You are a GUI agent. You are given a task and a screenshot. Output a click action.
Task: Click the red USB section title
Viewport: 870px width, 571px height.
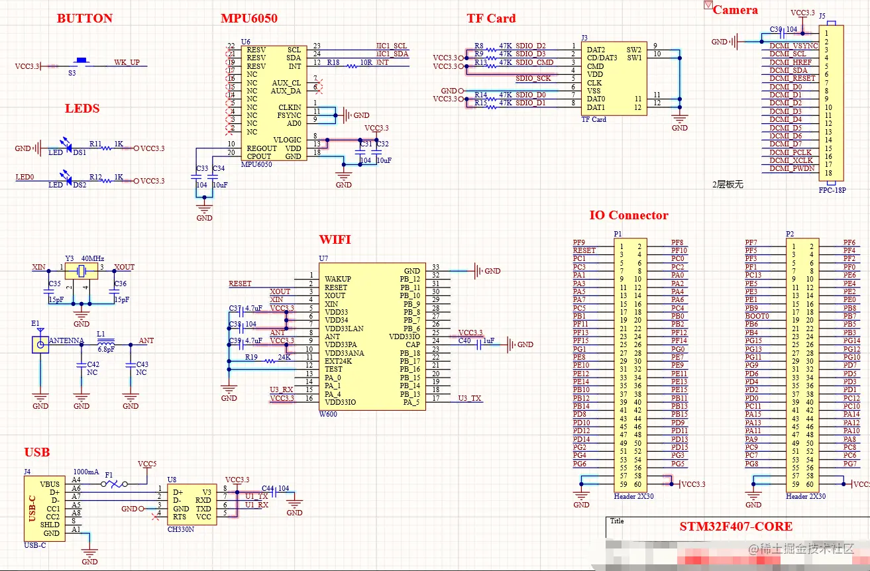37,452
